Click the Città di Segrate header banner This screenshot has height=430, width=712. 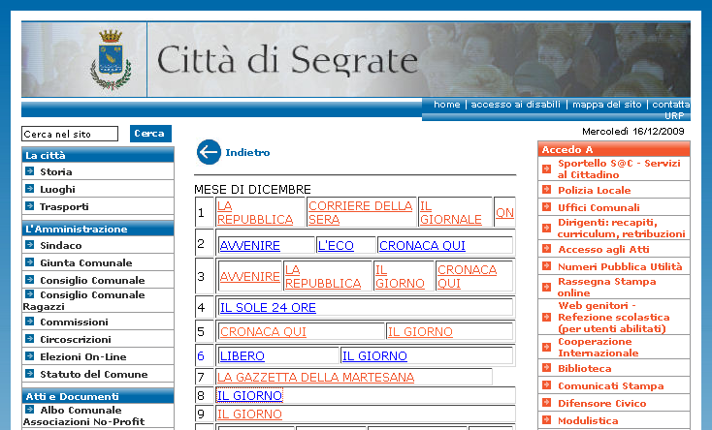356,59
